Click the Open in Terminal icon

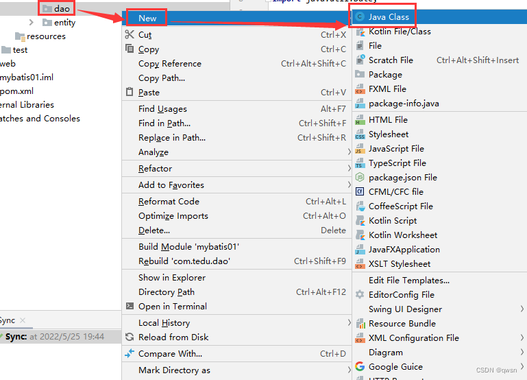130,306
